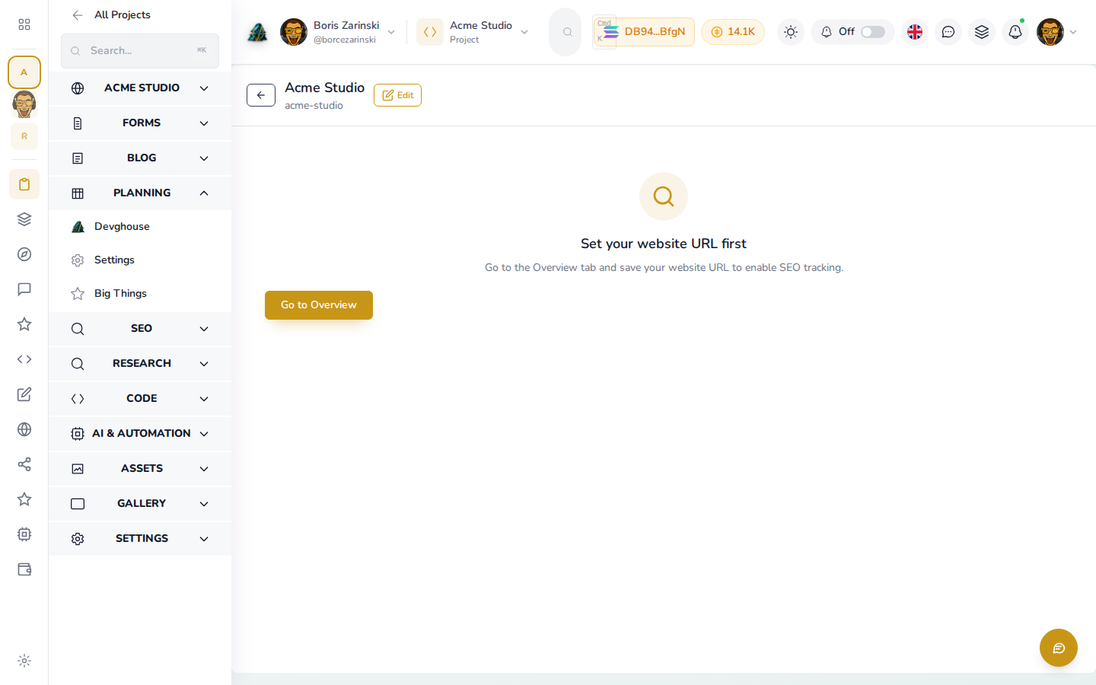Expand the CODE section
The height and width of the screenshot is (685, 1096).
click(x=140, y=399)
